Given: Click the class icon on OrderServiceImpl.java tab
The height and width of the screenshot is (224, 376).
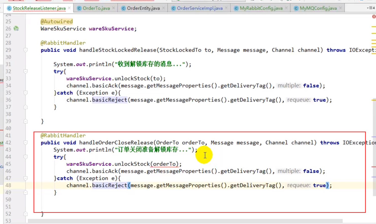Looking at the screenshot, I should [x=173, y=8].
